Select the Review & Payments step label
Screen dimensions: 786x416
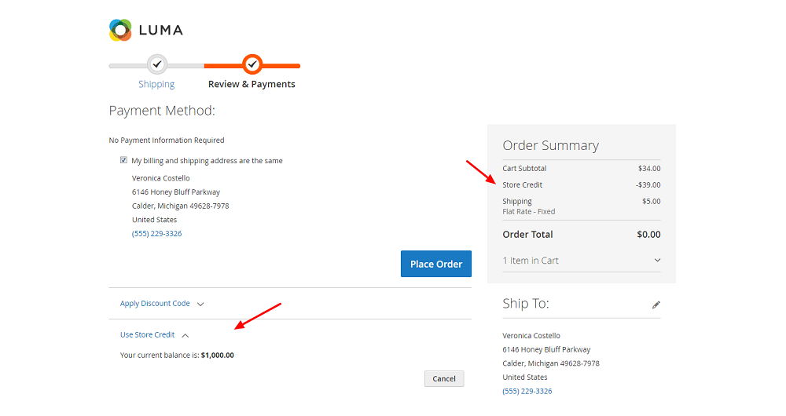point(252,84)
